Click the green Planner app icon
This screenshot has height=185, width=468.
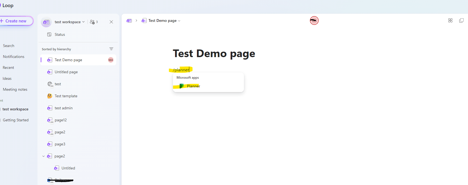[181, 86]
